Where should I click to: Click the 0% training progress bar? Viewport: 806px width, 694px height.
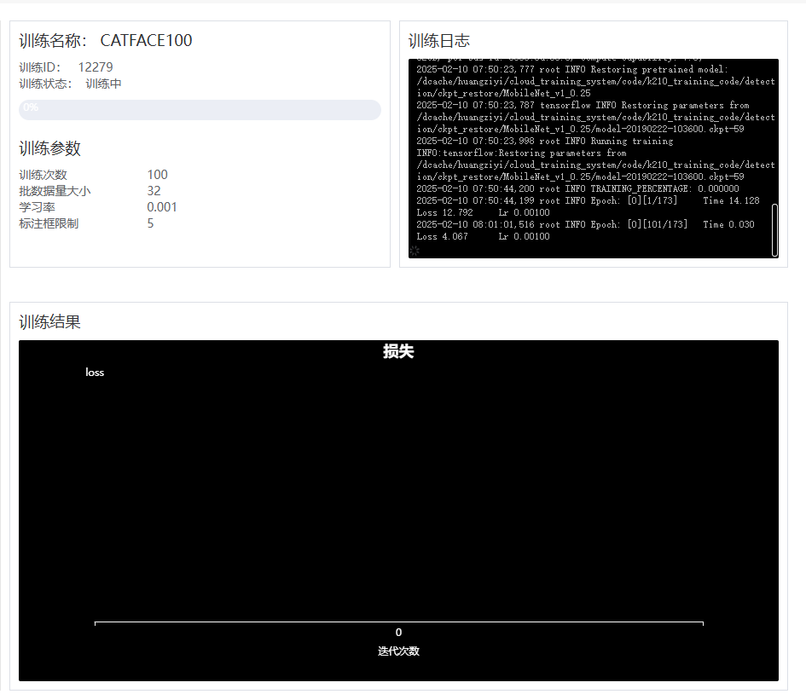click(200, 109)
